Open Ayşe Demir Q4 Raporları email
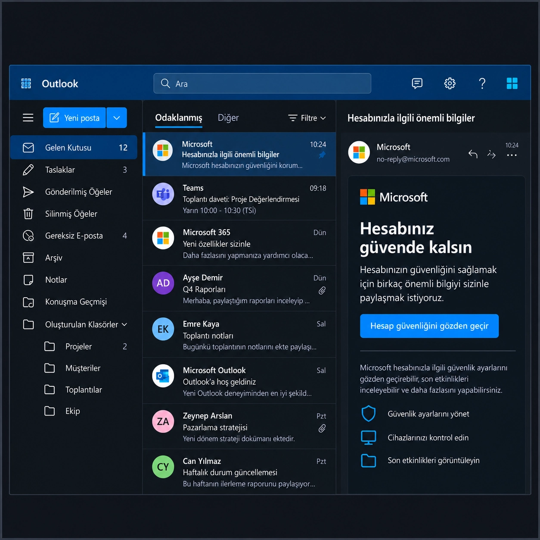The width and height of the screenshot is (540, 540). [239, 289]
